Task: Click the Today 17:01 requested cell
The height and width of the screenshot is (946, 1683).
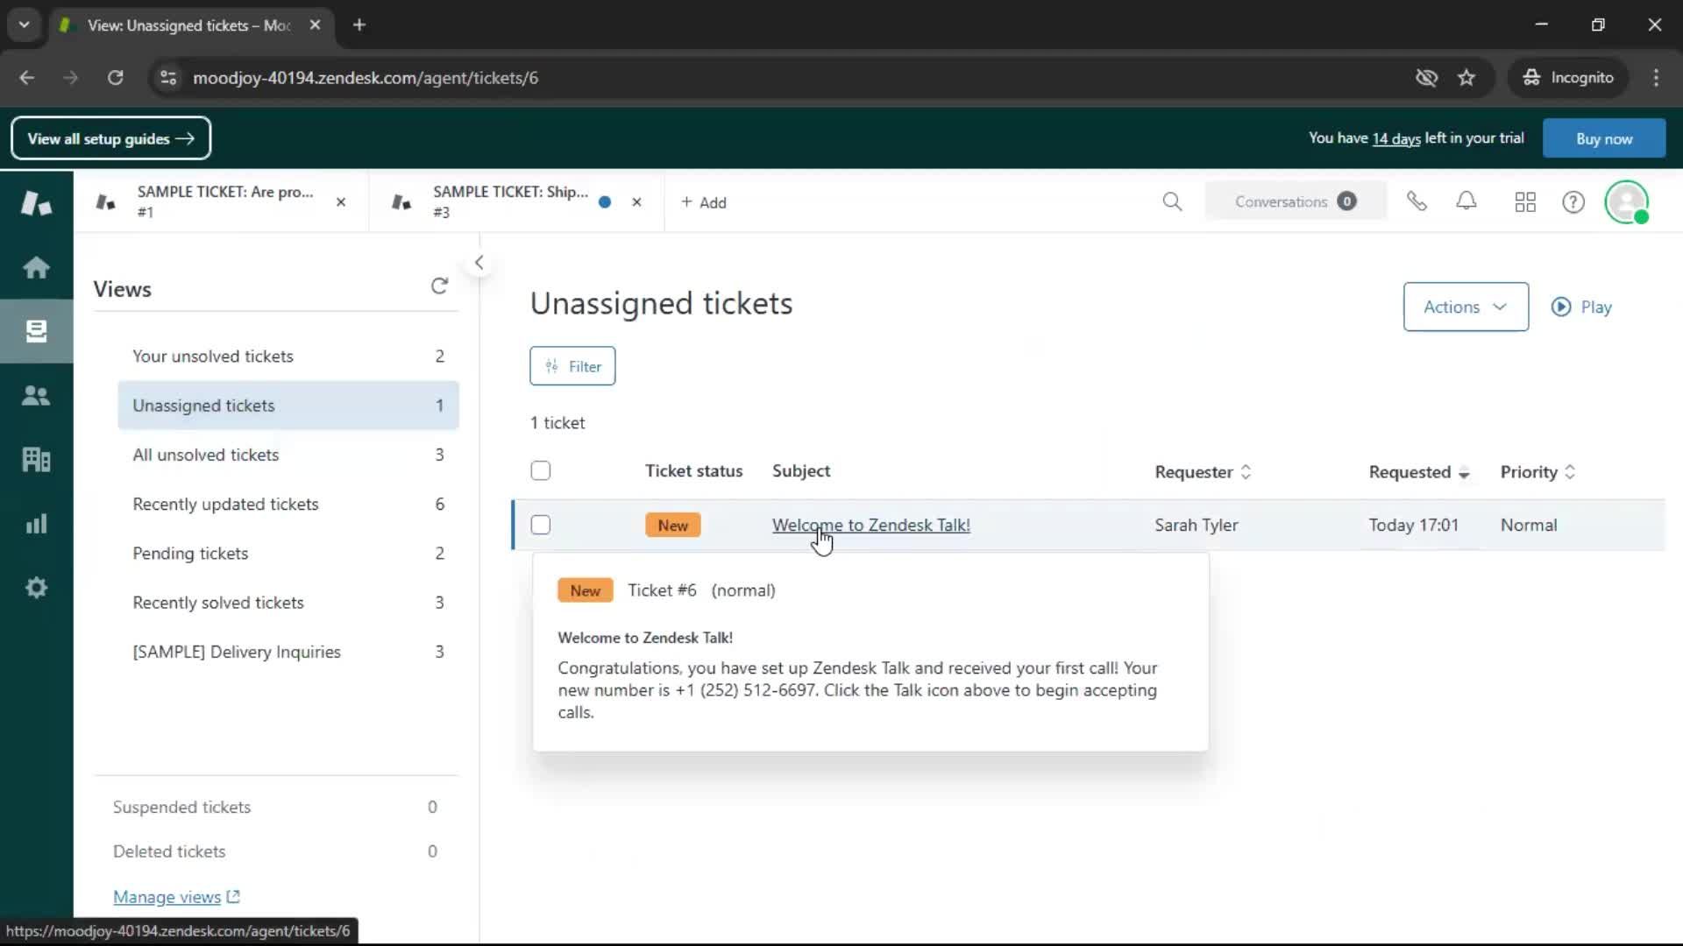Action: pos(1414,526)
